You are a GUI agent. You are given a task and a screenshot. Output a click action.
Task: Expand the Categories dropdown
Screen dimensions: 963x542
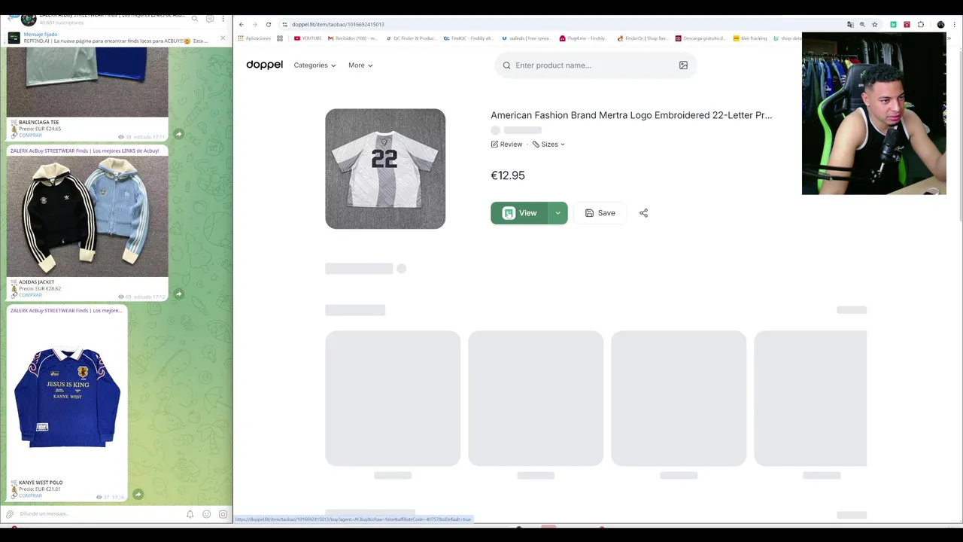point(314,65)
